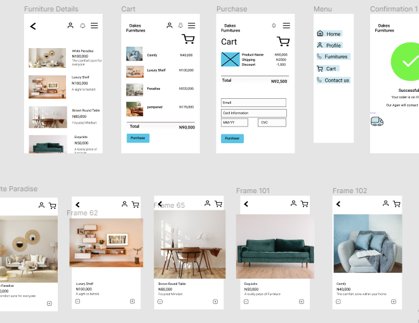Click back arrow in Frame 102
The height and width of the screenshot is (323, 419).
338,204
